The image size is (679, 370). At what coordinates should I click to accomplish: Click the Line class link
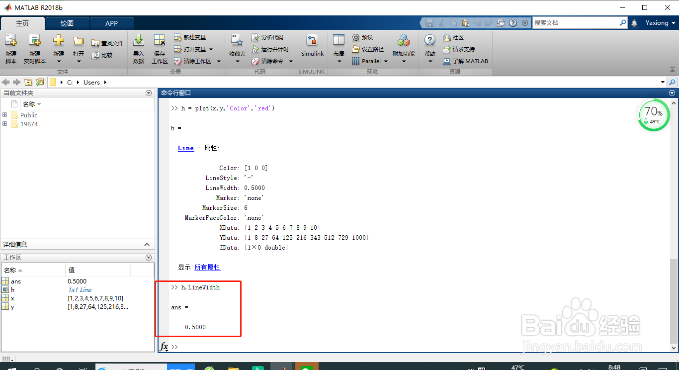coord(186,148)
